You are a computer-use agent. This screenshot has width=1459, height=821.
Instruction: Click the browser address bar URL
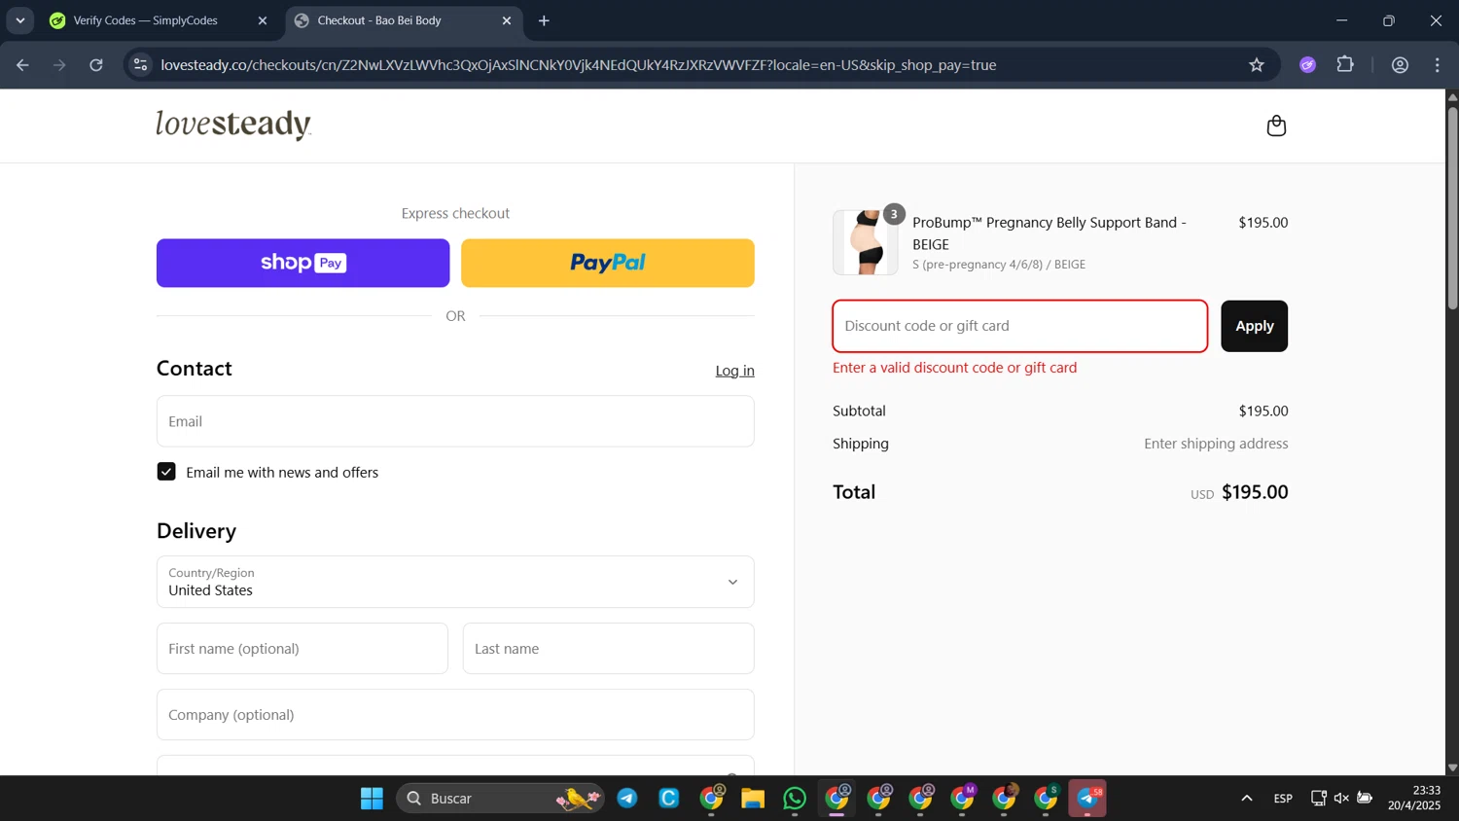click(579, 65)
